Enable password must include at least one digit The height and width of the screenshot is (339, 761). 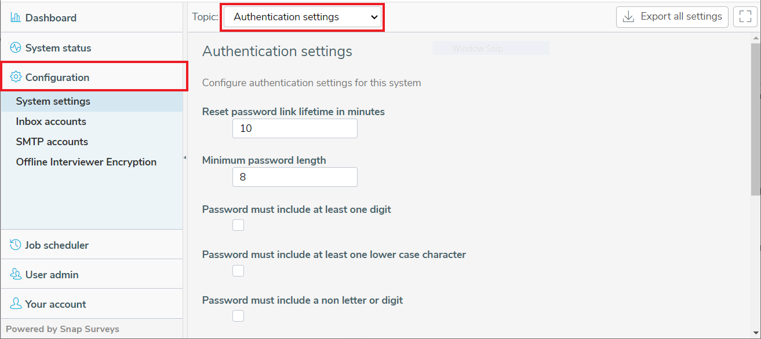tap(238, 225)
